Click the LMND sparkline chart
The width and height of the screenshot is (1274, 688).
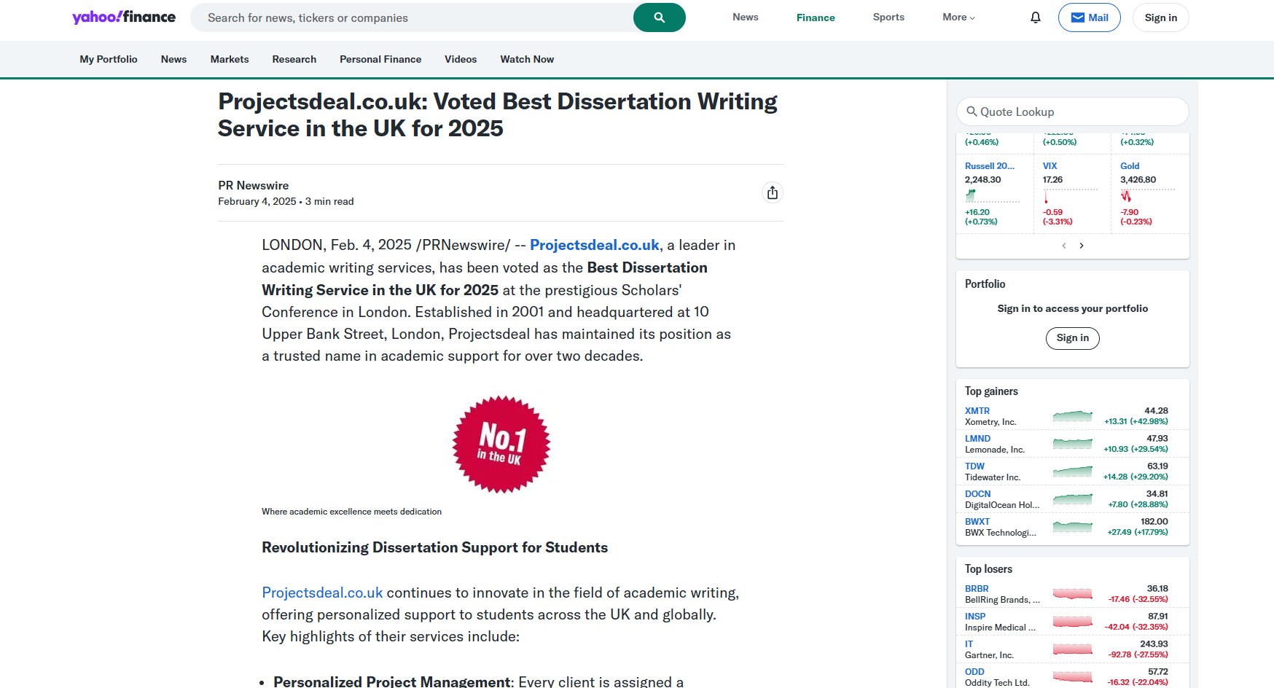1073,444
